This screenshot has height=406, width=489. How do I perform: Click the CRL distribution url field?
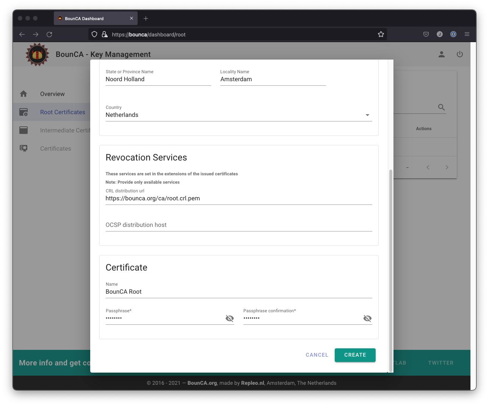tap(239, 198)
